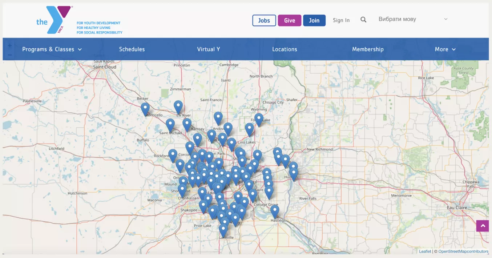Click the Join button
492x258 pixels.
coord(314,20)
